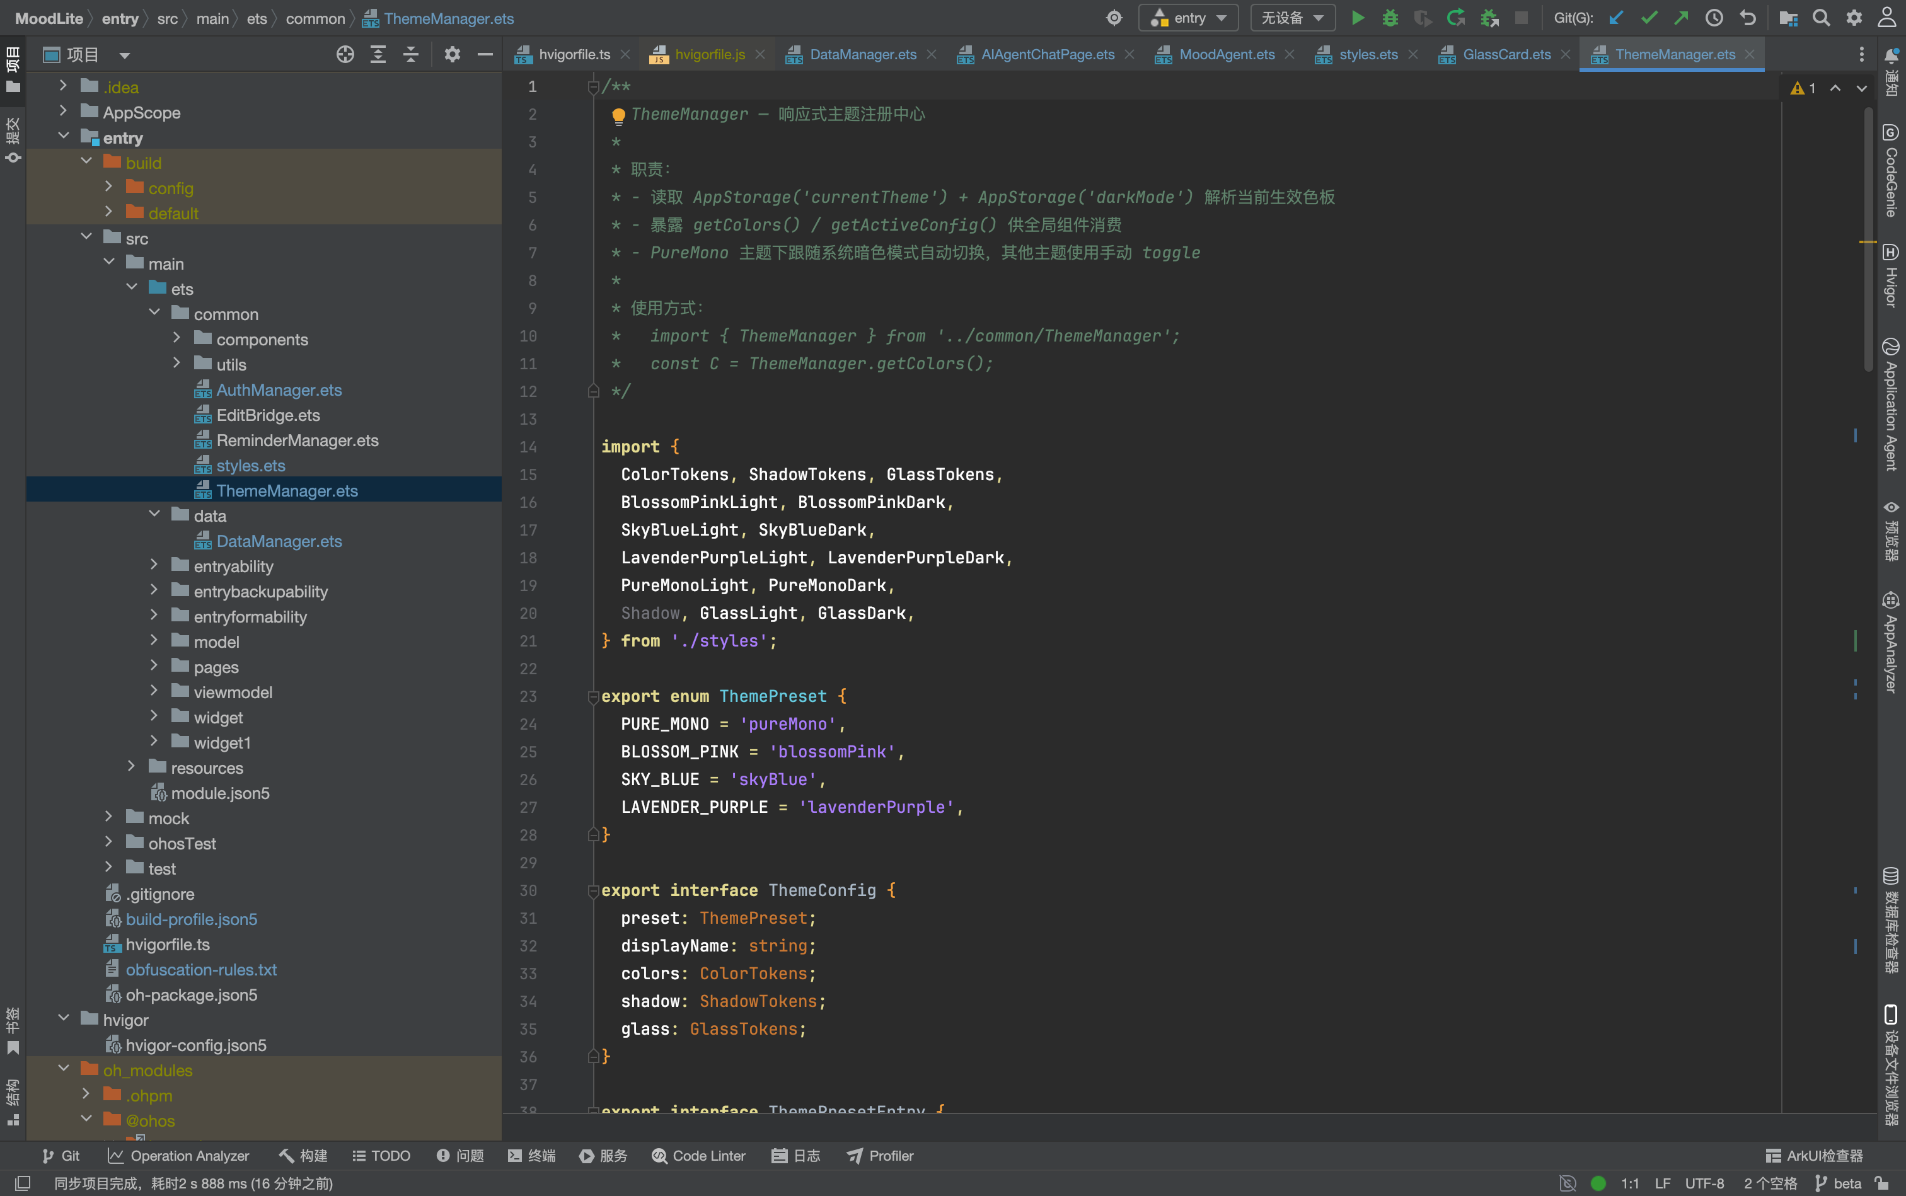
Task: Switch to the GlassCard.ets tab
Action: click(1506, 55)
